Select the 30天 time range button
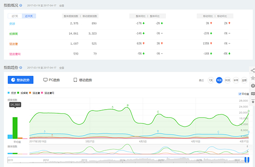Viewport: 255px width, 167px height. (x=219, y=80)
